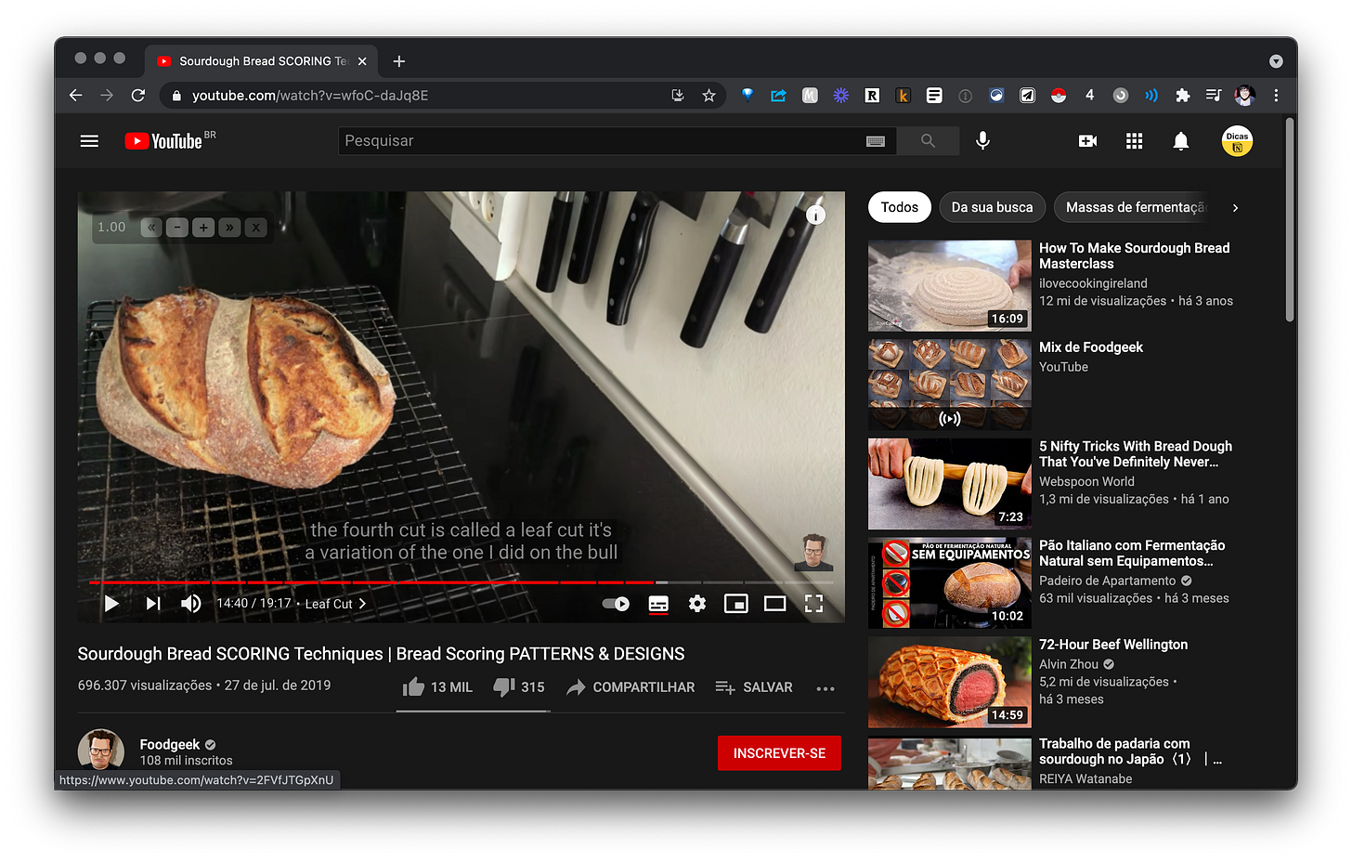
Task: Click the 1.00 speed indicator
Action: (111, 228)
